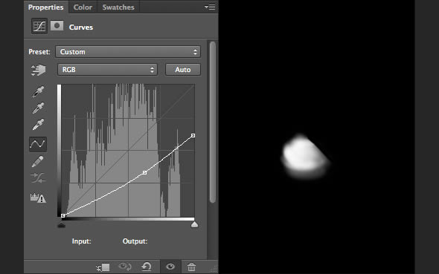Image resolution: width=439 pixels, height=274 pixels.
Task: Click the histogram warning recalculate icon
Action: 38,198
